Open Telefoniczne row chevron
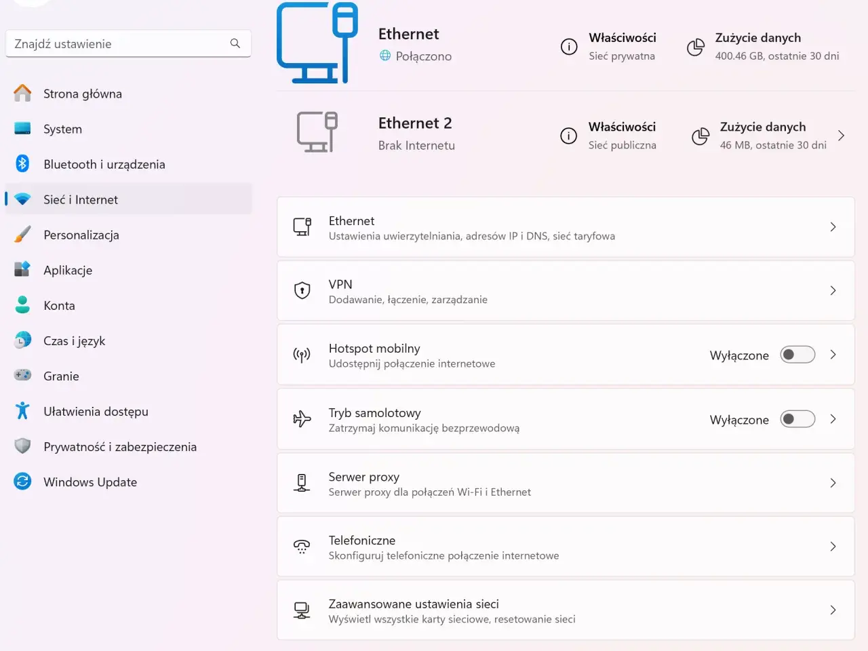 (x=833, y=547)
